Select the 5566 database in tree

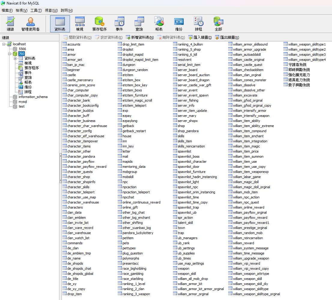point(22,49)
